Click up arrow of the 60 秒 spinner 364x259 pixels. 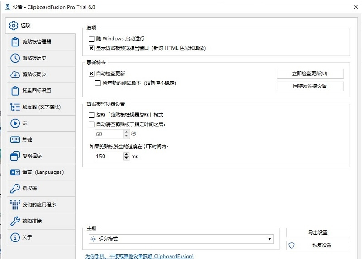[126, 132]
